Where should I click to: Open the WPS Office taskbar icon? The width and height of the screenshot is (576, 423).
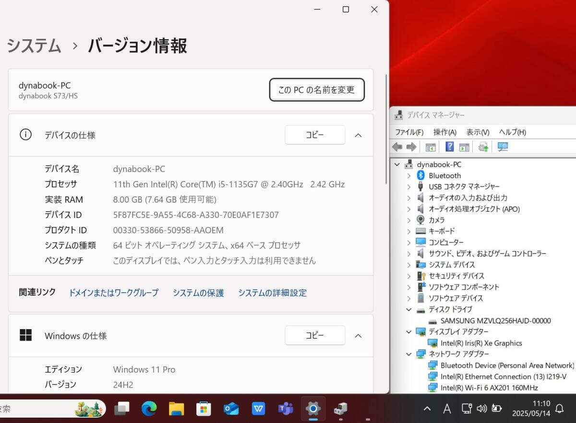(x=259, y=408)
